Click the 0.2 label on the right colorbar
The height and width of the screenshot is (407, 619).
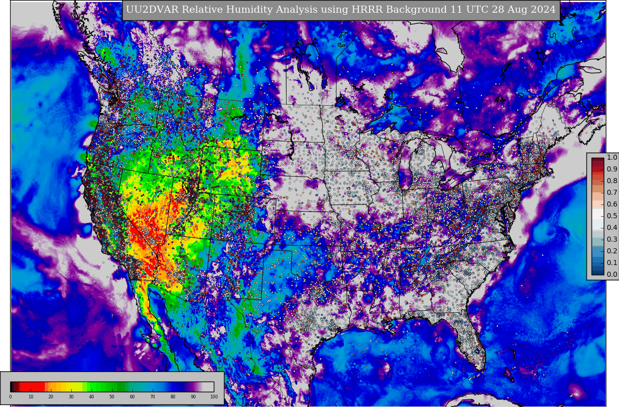pyautogui.click(x=612, y=251)
